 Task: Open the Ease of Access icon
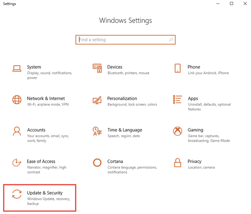[x=17, y=163]
